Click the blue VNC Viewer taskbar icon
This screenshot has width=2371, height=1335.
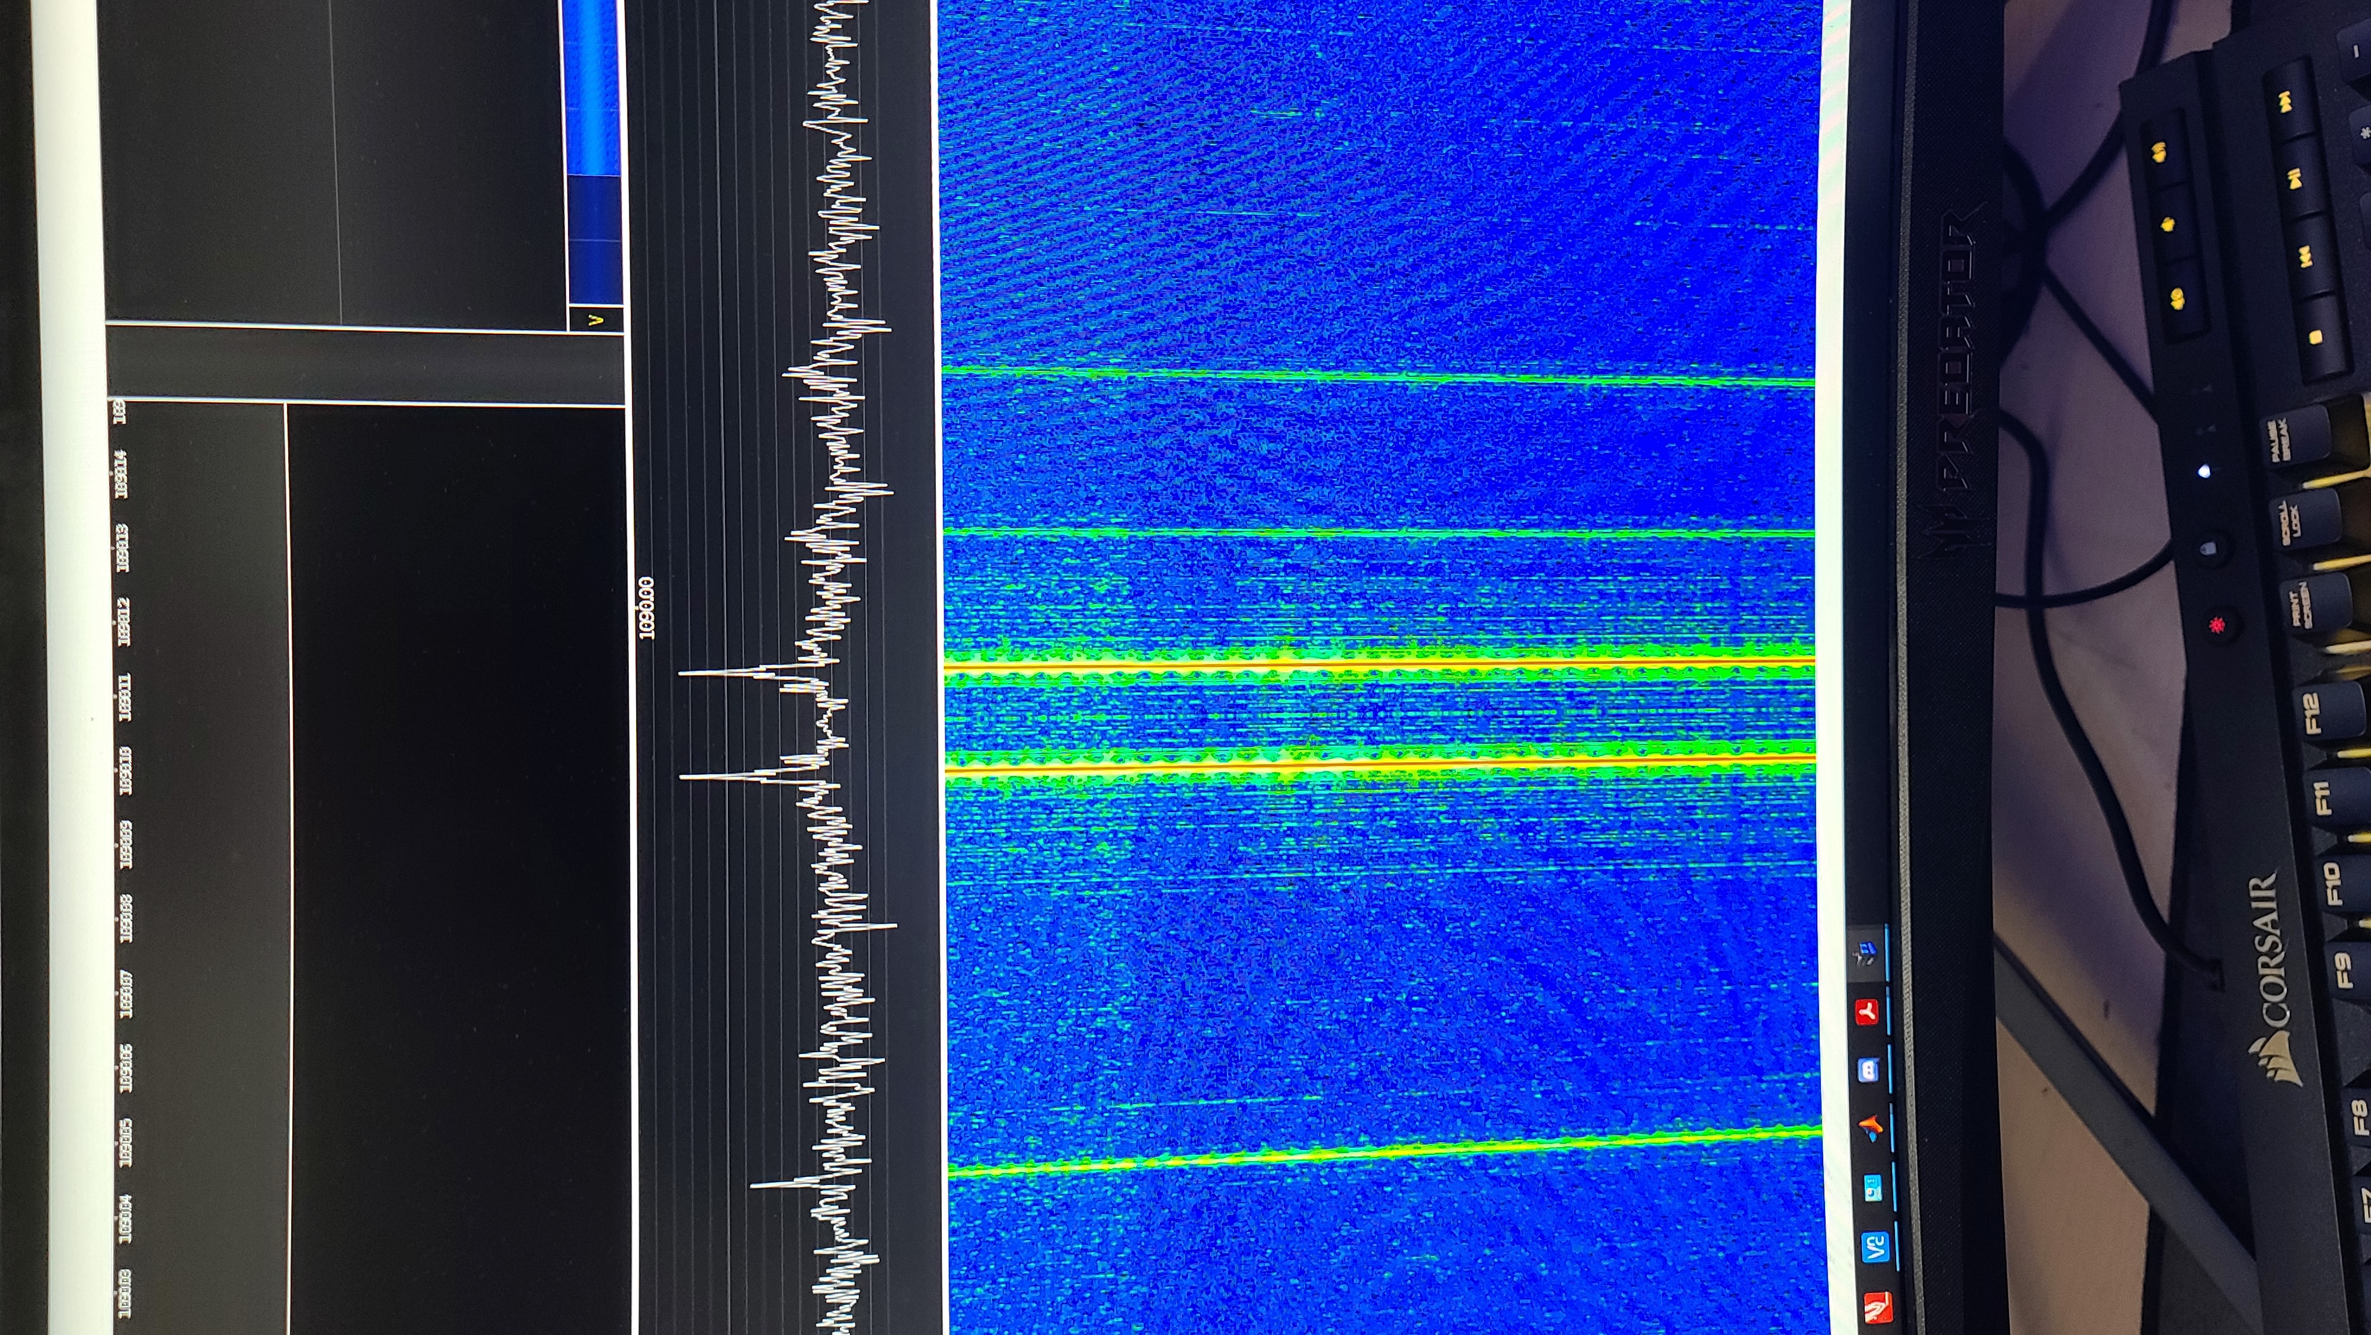click(1875, 1247)
